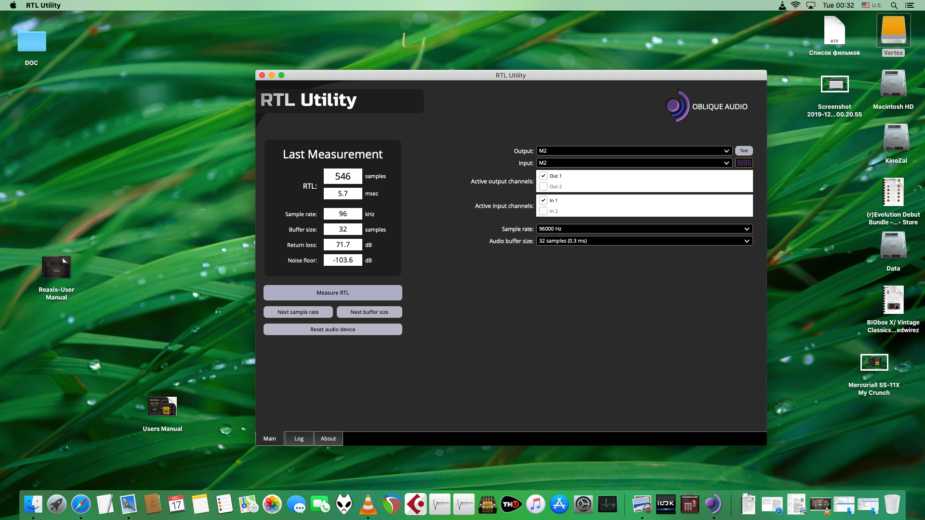The width and height of the screenshot is (925, 520).
Task: Enable the In 2 input channel
Action: tap(543, 211)
